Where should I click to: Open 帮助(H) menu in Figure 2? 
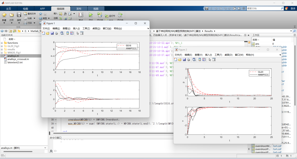[250, 55]
